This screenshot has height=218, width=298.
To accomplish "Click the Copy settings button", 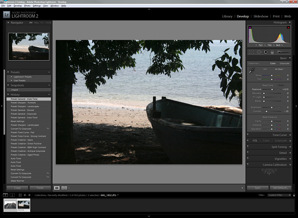I will pyautogui.click(x=17, y=188).
